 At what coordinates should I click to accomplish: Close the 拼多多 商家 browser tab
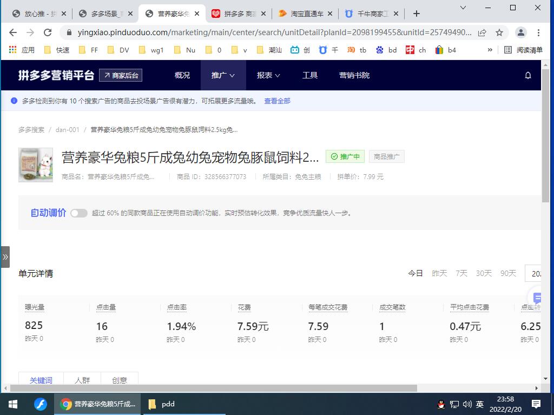pyautogui.click(x=263, y=14)
